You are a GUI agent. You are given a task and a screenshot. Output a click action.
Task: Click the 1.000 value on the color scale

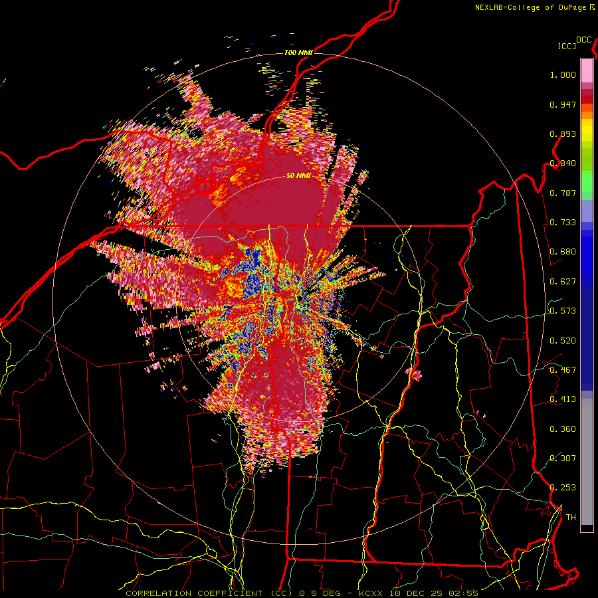563,74
